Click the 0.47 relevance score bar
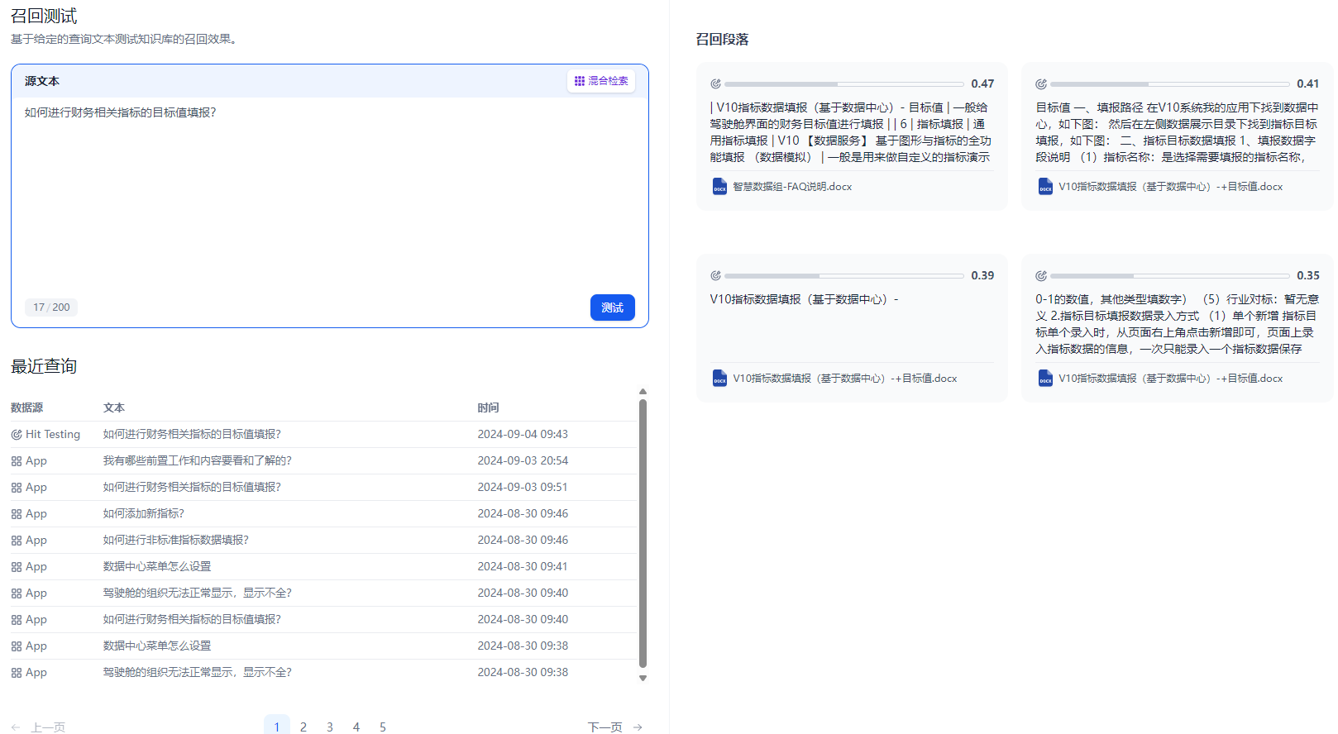1338x734 pixels. (844, 84)
